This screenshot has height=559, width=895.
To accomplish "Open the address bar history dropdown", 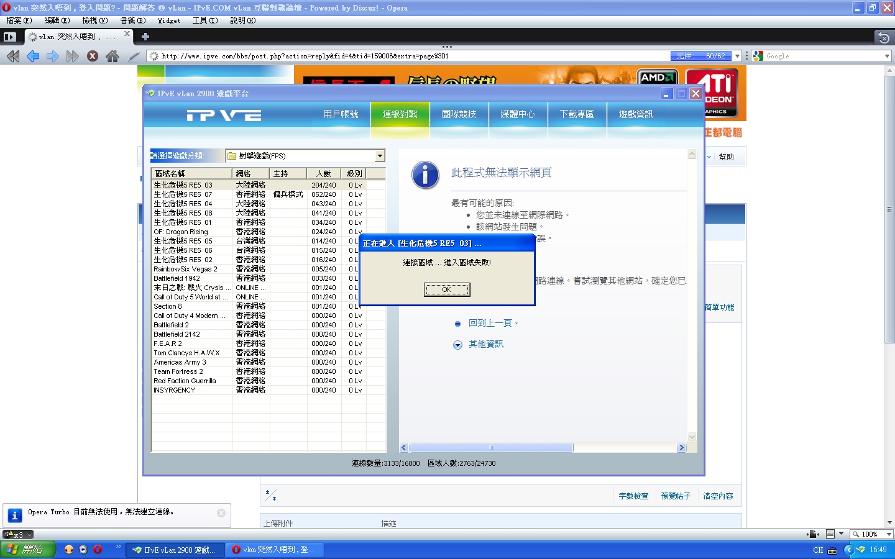I will tap(737, 56).
